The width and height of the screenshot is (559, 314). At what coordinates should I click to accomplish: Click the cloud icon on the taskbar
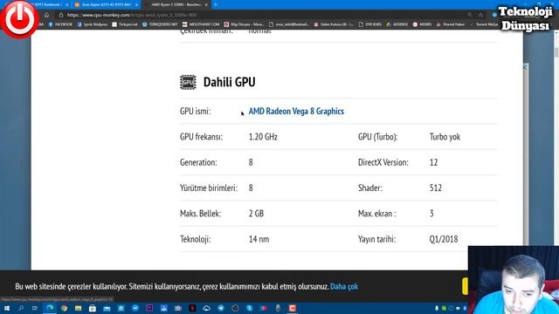coord(206,308)
